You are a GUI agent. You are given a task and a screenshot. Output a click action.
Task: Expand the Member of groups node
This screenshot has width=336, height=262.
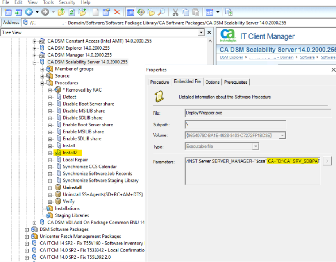(43, 69)
